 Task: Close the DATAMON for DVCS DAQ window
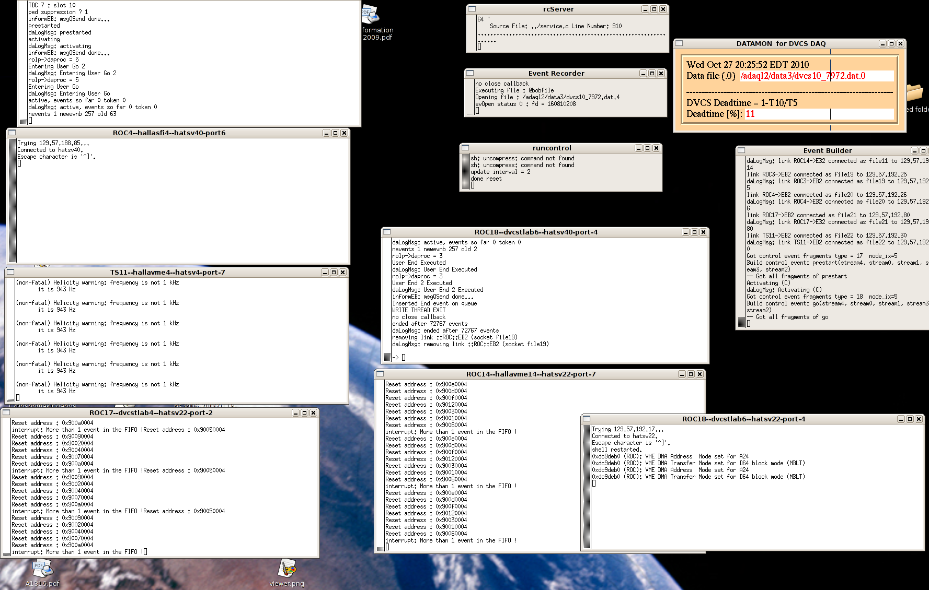900,44
